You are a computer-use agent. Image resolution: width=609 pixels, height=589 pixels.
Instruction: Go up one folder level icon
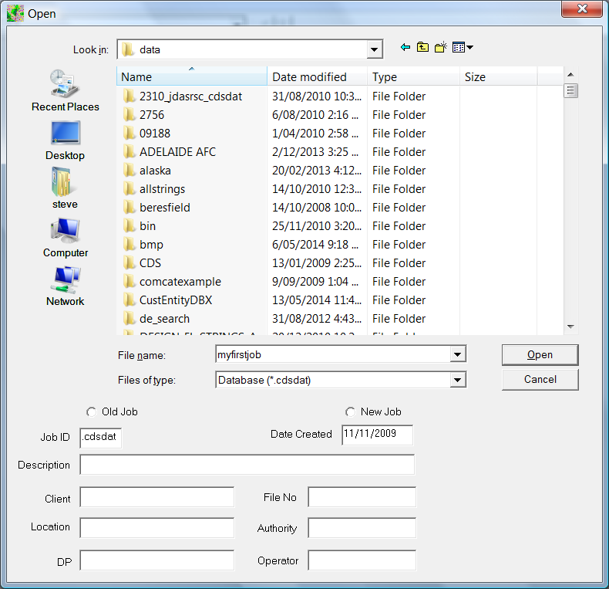(422, 48)
